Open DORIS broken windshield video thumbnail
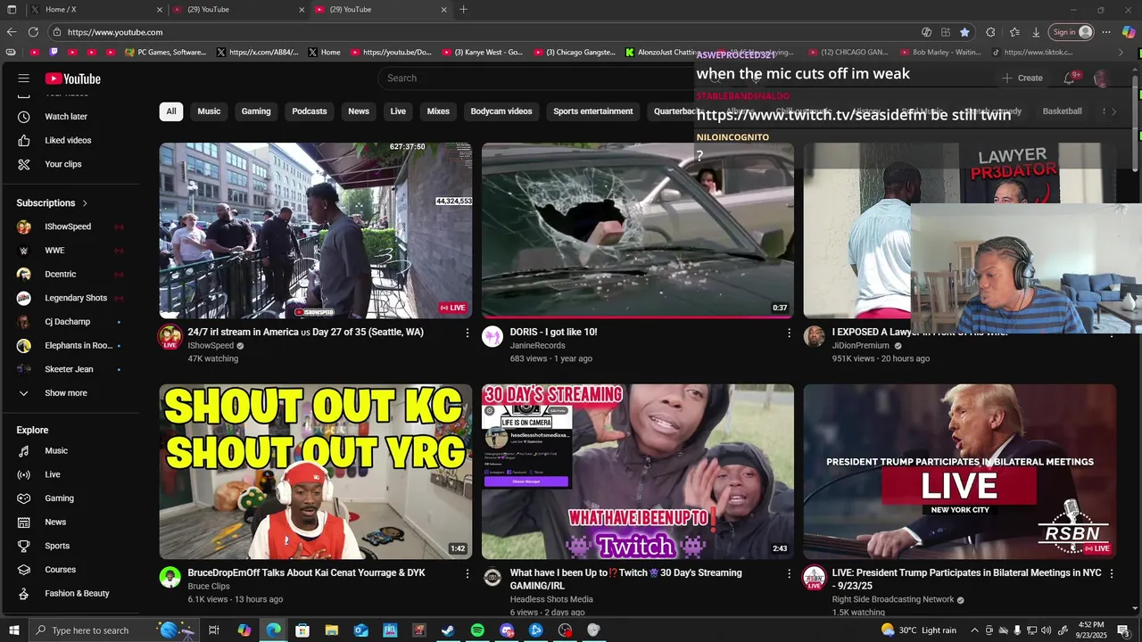 pyautogui.click(x=637, y=231)
